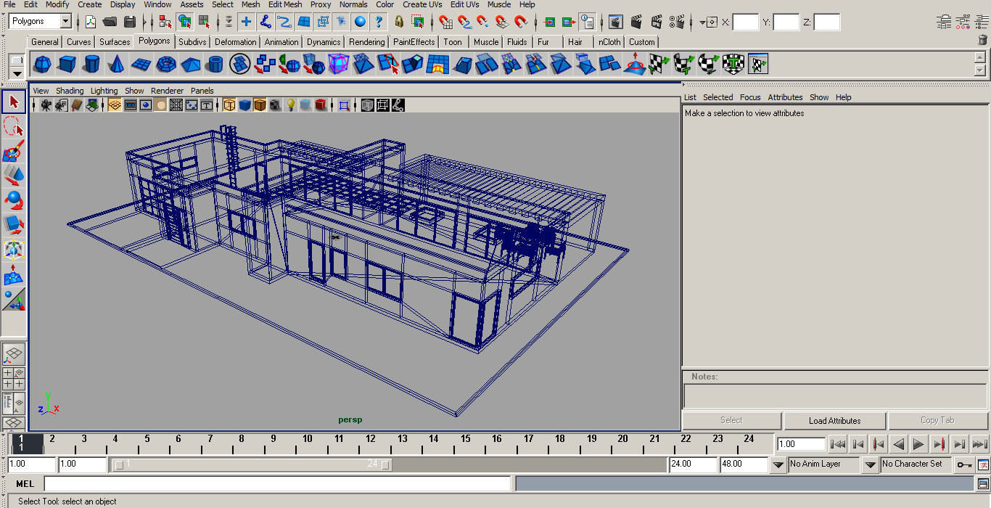Choose the Paint Selection tool in toolbox
The width and height of the screenshot is (991, 508).
(14, 152)
